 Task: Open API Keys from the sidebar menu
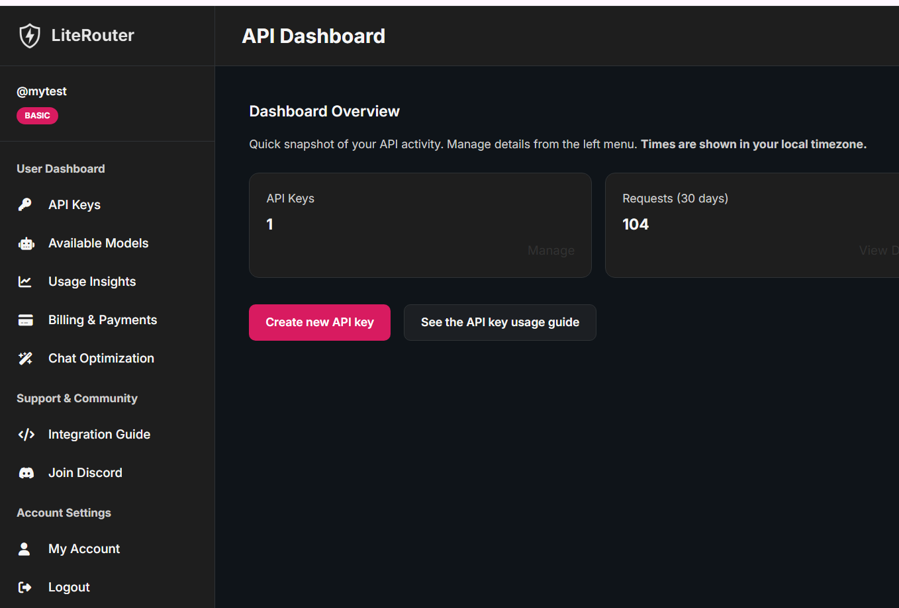(74, 204)
